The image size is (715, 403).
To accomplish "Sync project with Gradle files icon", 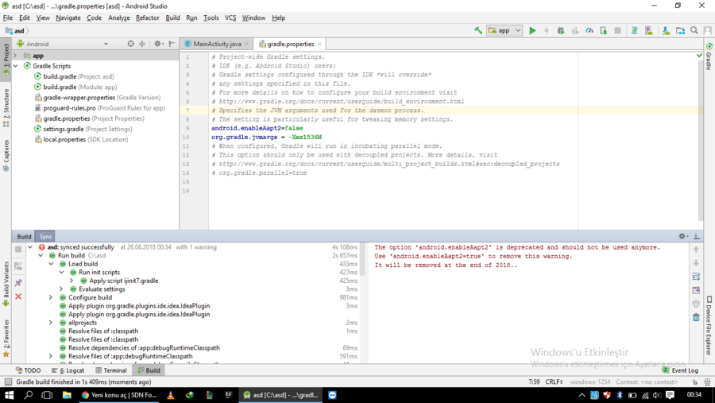I will (x=634, y=30).
